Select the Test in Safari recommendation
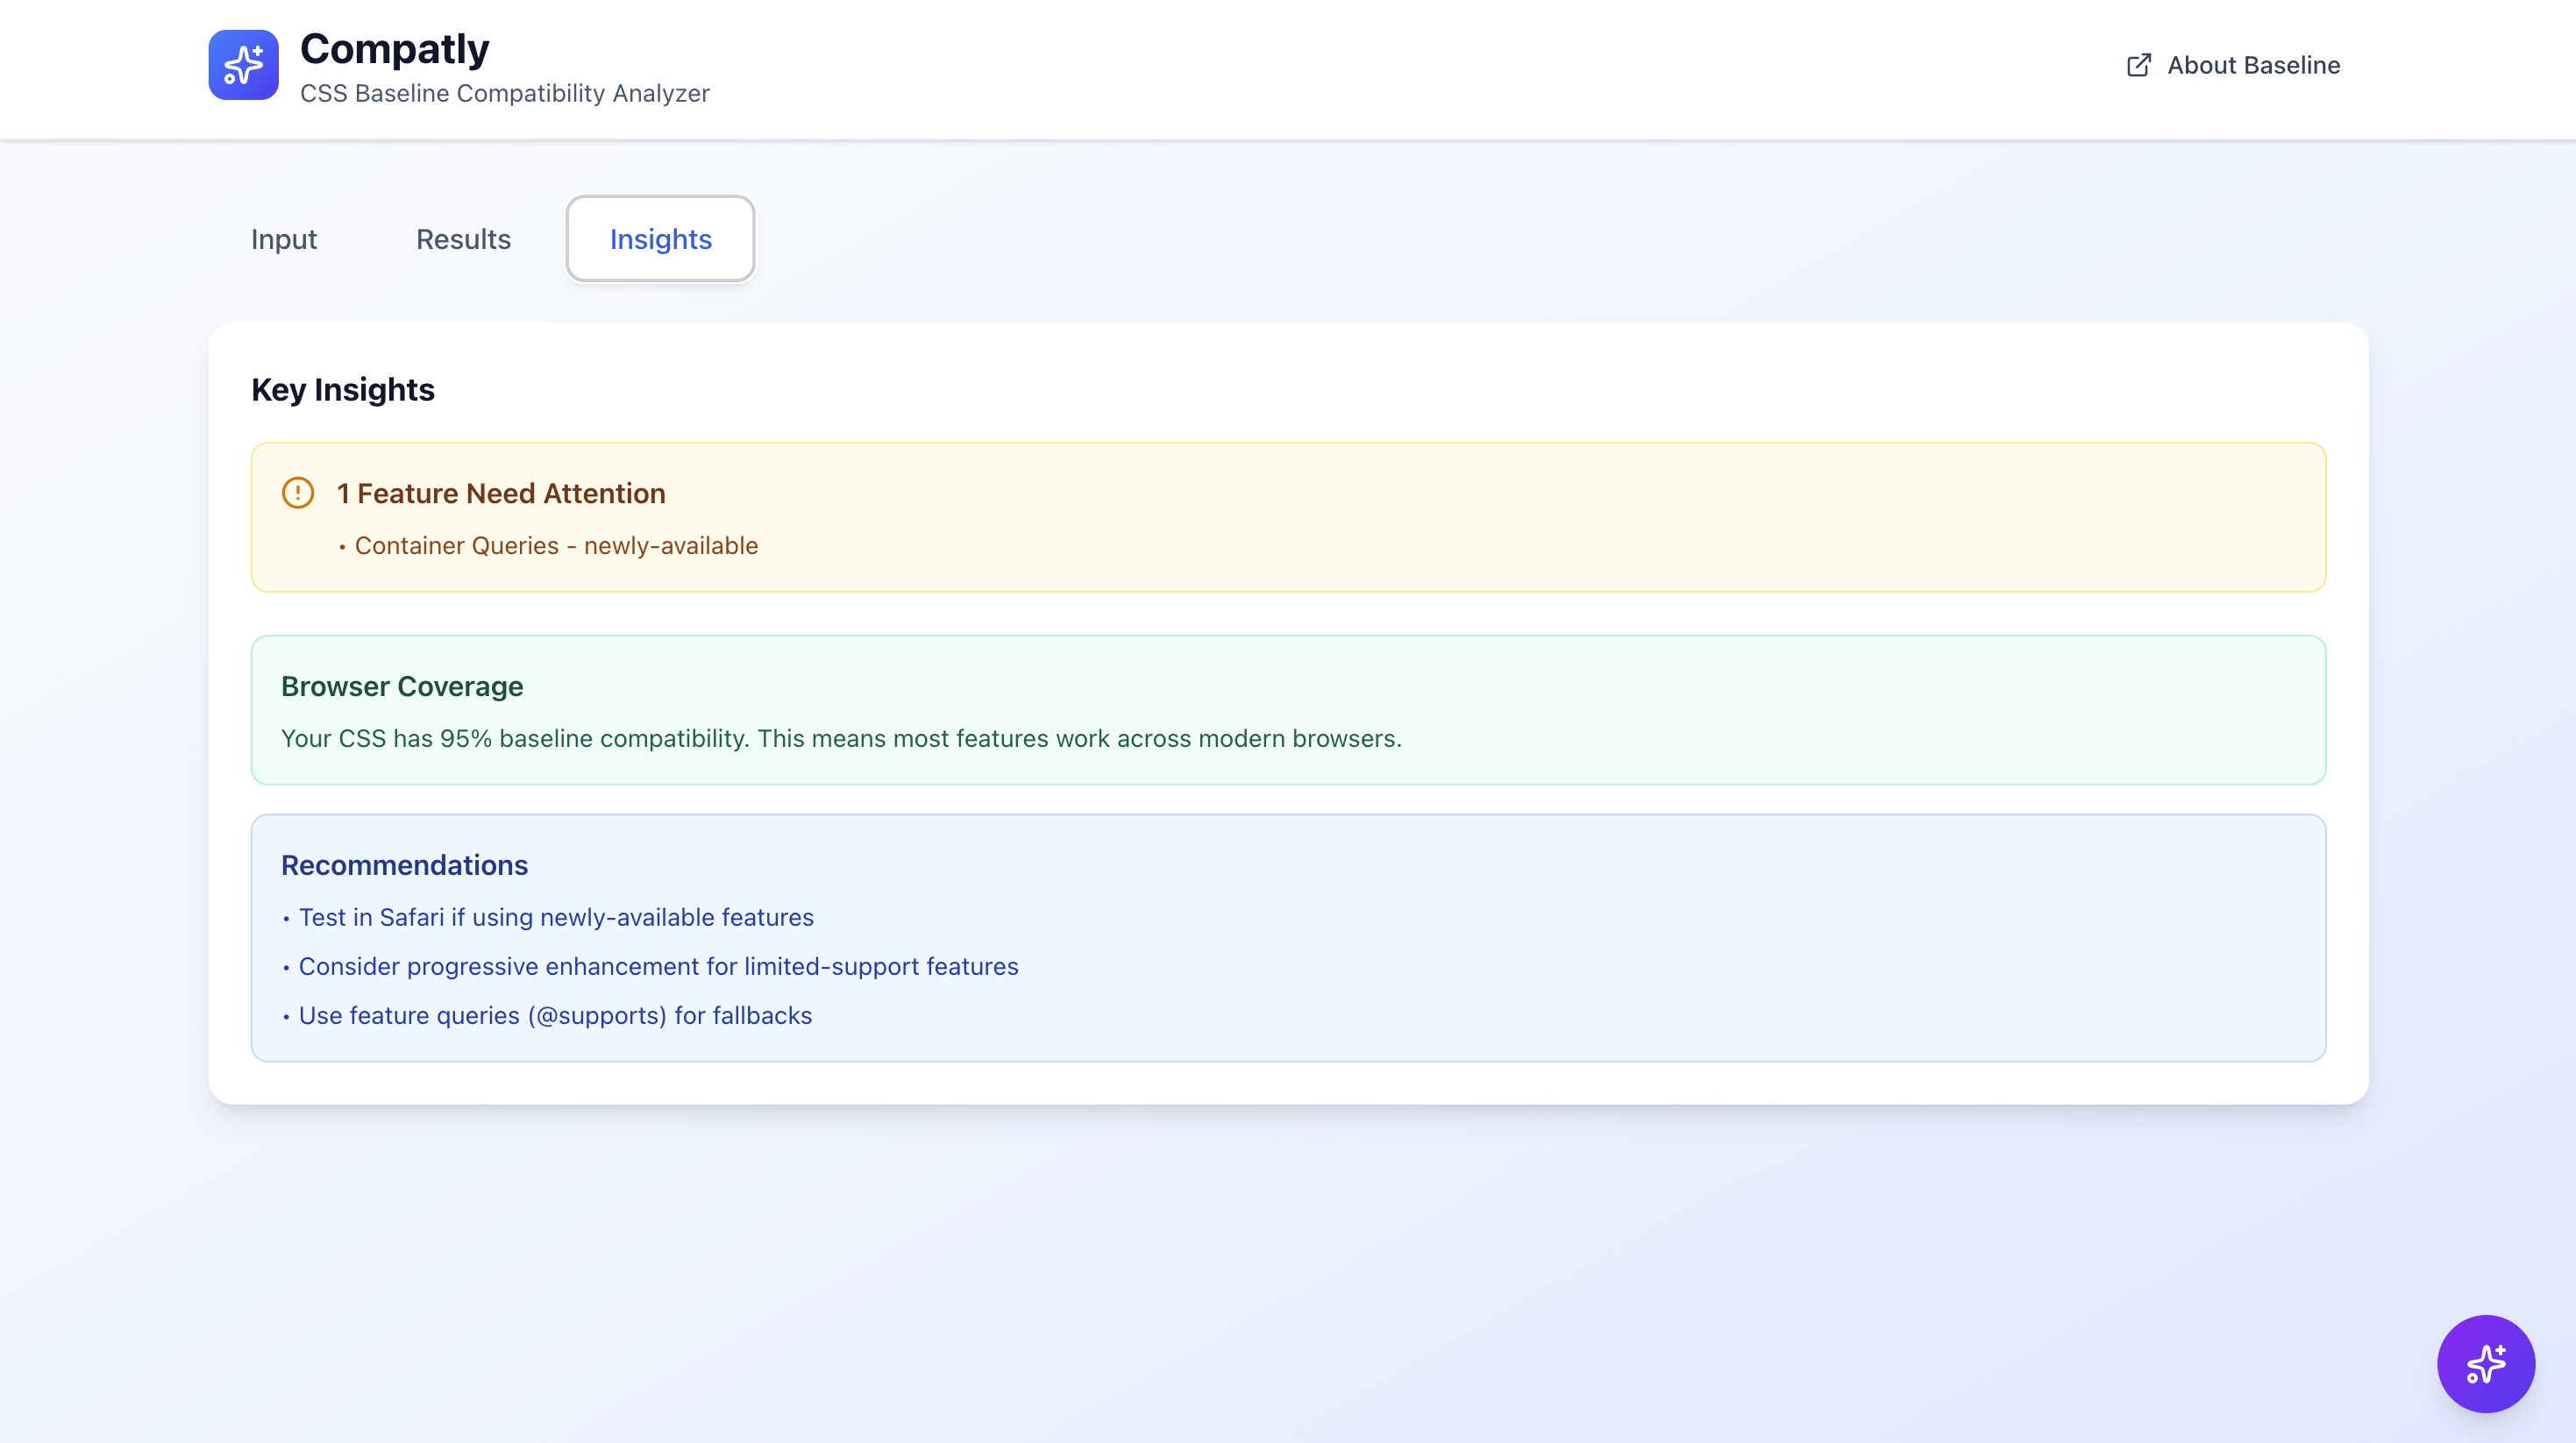The width and height of the screenshot is (2576, 1443). [556, 917]
